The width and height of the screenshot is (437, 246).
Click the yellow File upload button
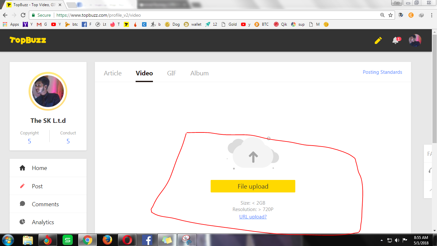[253, 186]
